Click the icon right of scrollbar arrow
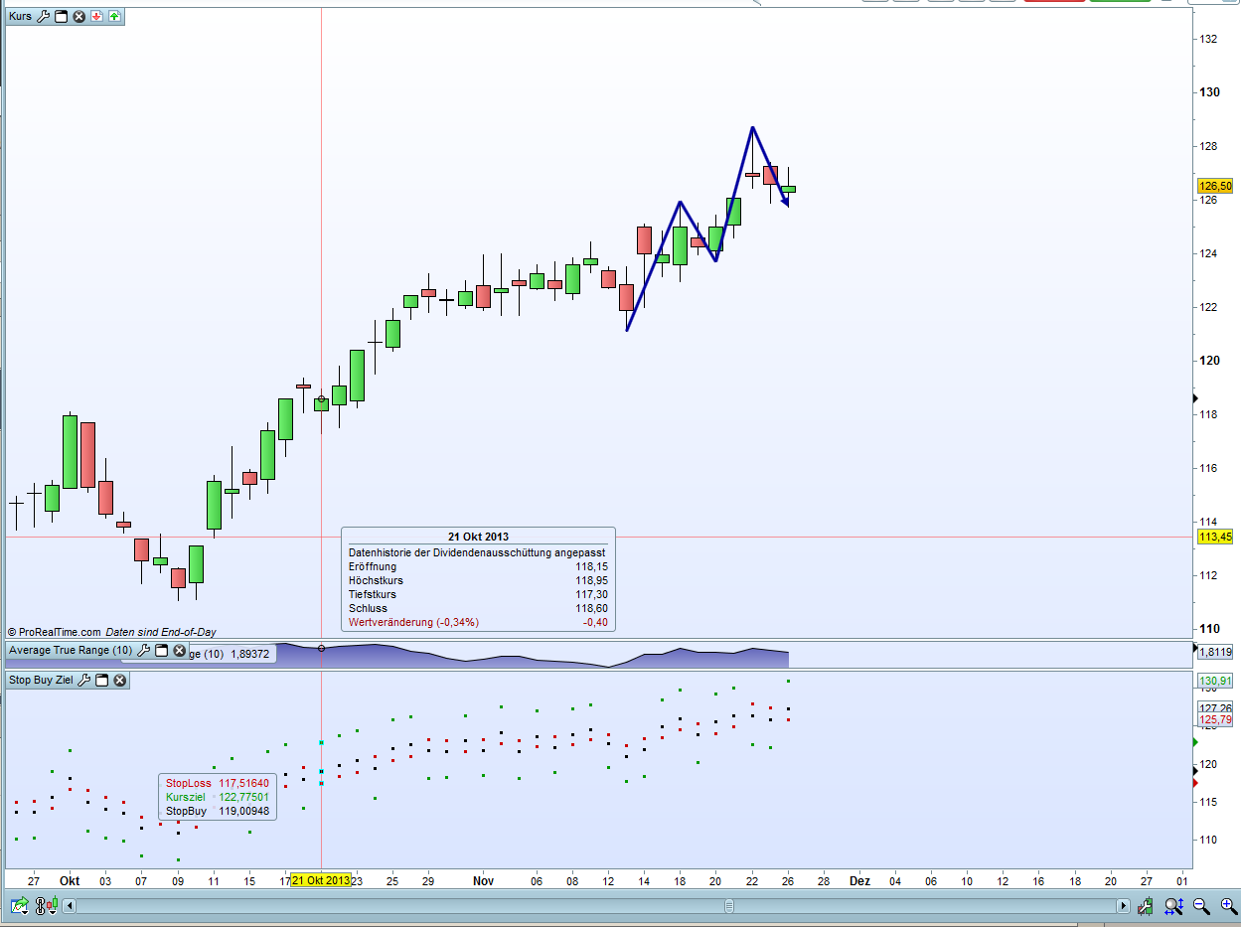 pyautogui.click(x=1147, y=906)
